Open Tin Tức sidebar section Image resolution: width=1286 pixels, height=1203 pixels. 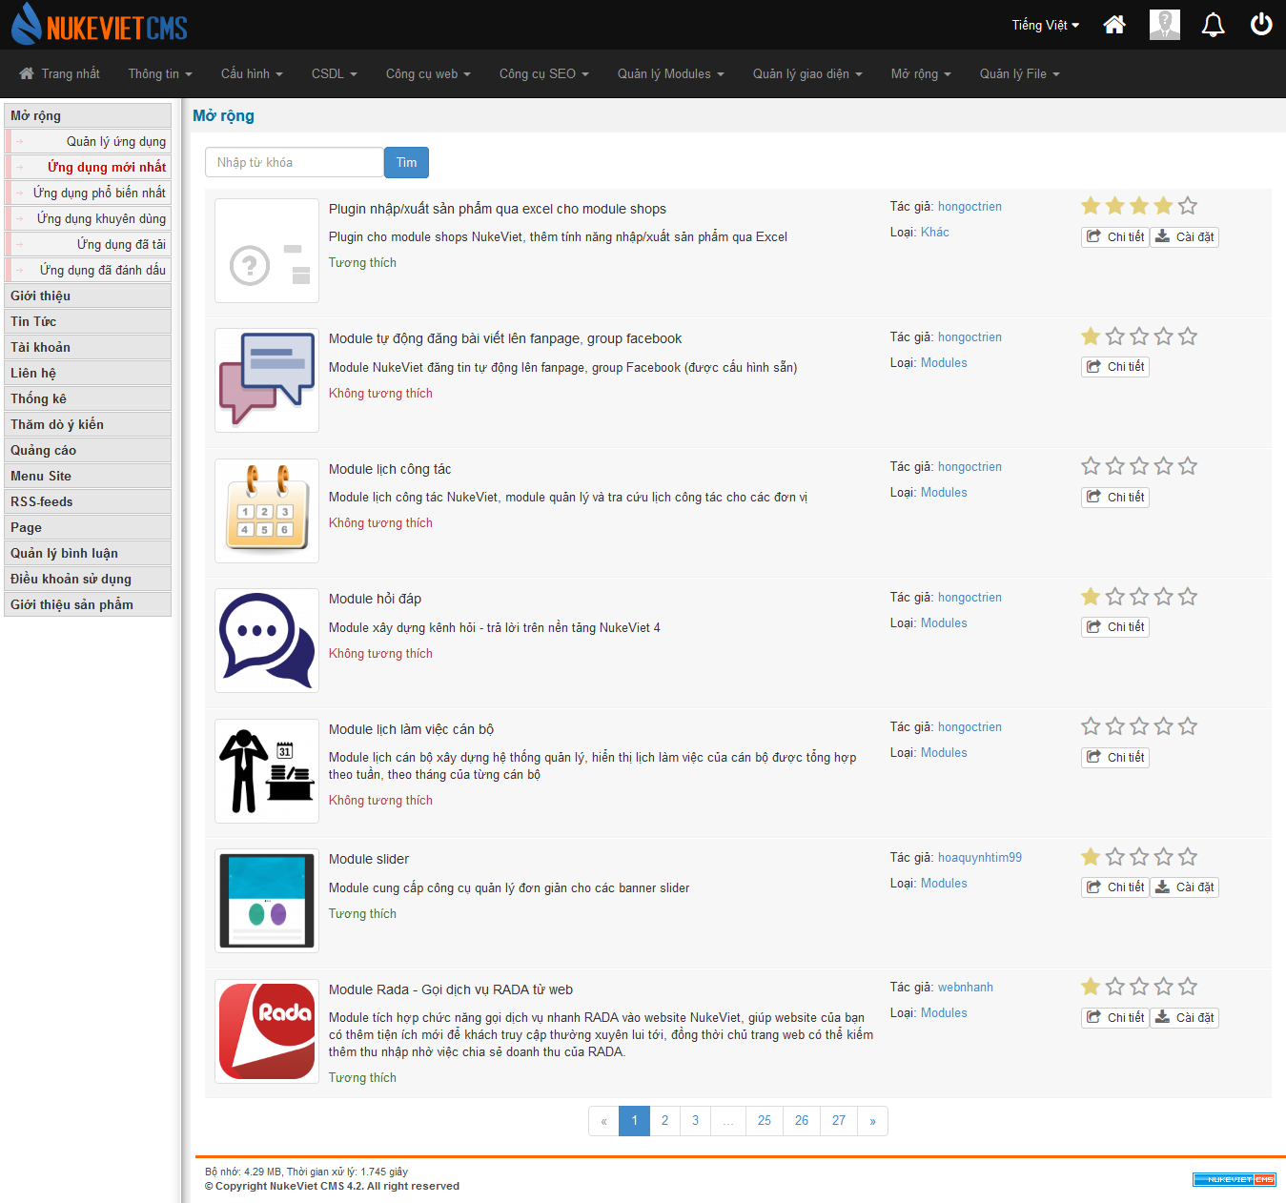click(x=88, y=321)
